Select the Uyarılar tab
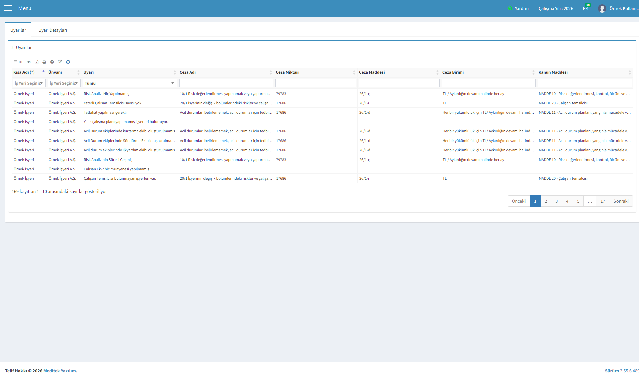The width and height of the screenshot is (639, 379). pos(18,30)
